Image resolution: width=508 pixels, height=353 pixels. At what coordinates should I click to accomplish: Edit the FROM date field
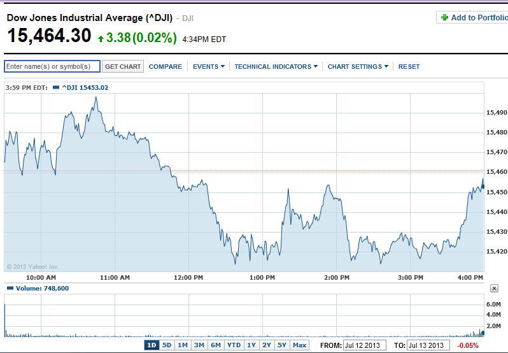coord(363,345)
